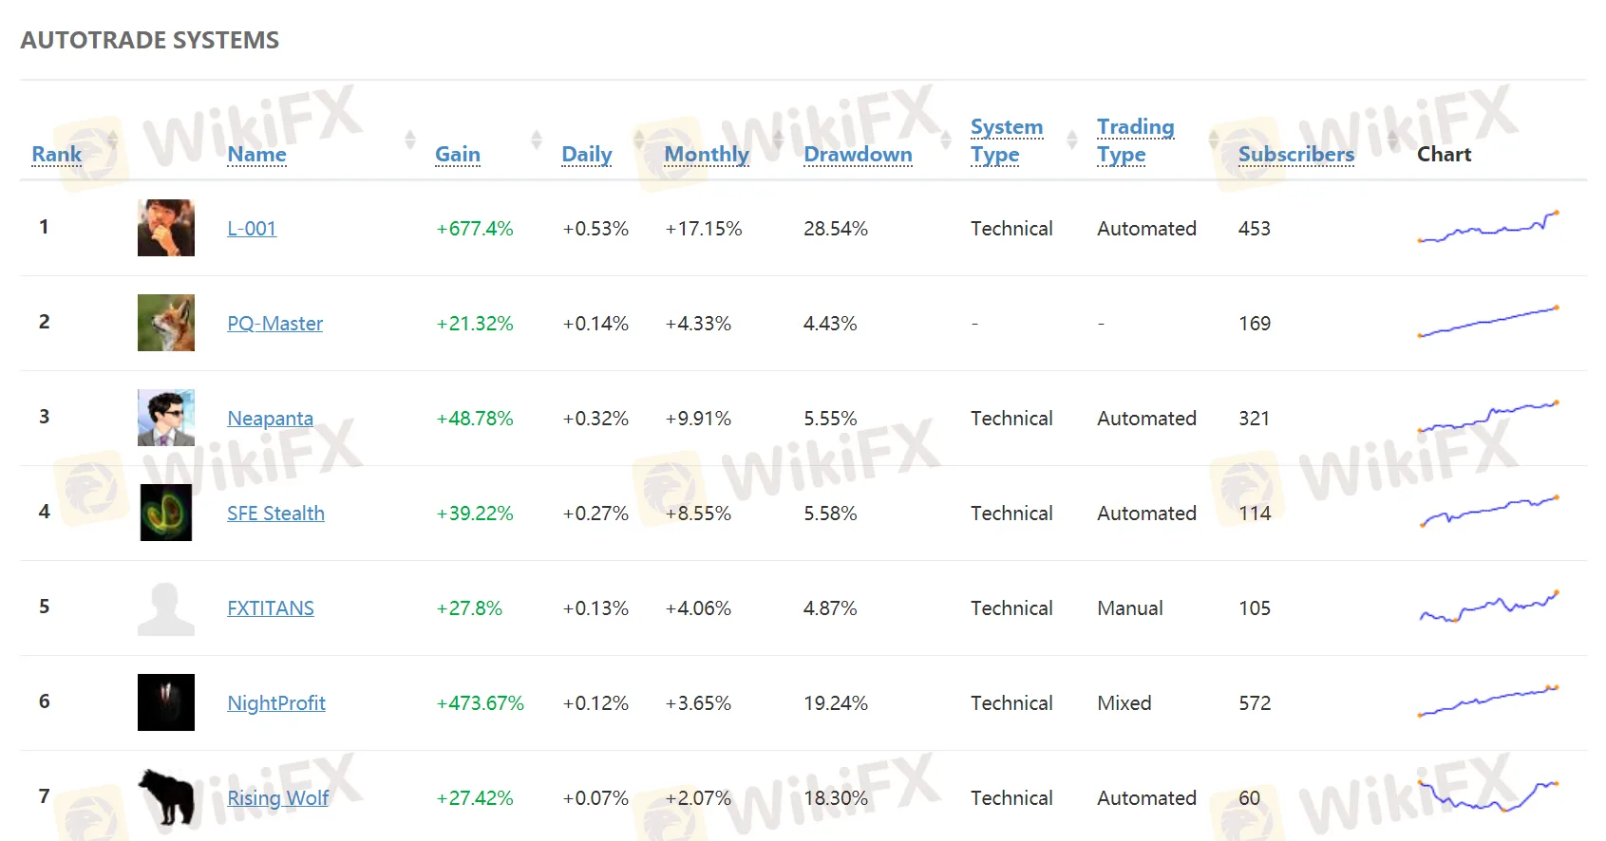Viewport: 1606px width, 841px height.
Task: Click the Daily column header
Action: [587, 155]
